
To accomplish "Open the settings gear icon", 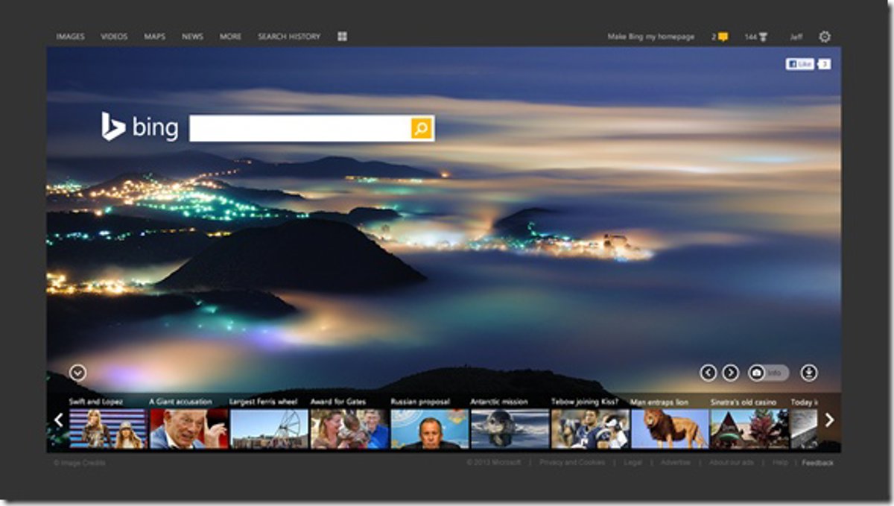I will pyautogui.click(x=825, y=37).
